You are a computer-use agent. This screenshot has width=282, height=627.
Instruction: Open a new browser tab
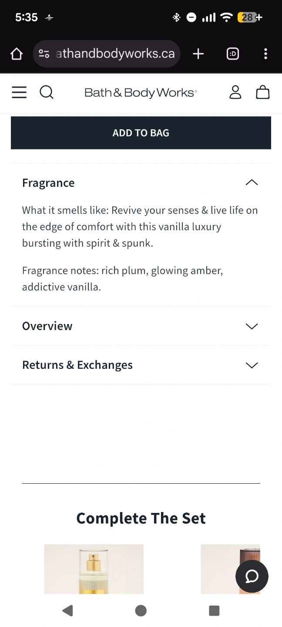(198, 54)
